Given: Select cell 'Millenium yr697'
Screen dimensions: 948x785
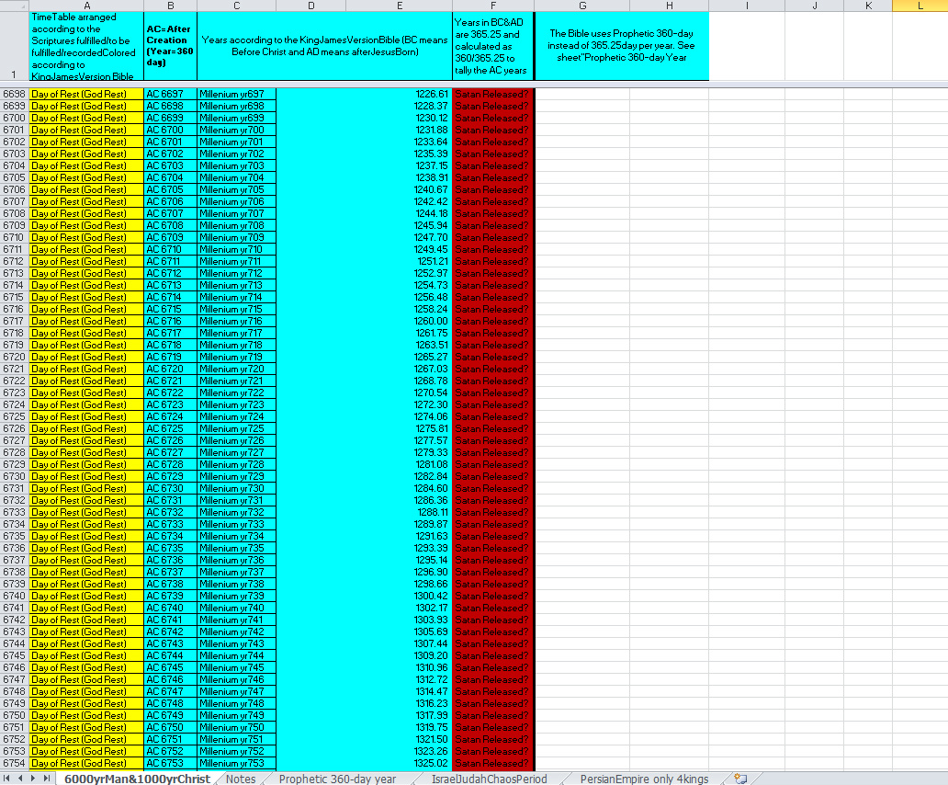Looking at the screenshot, I should (x=236, y=94).
